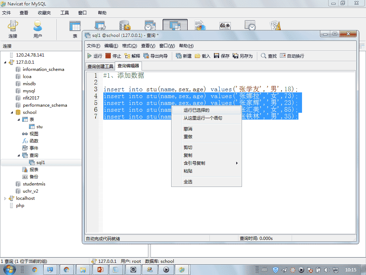This screenshot has width=366, height=275.
Task: Click 载入 load button
Action: [x=203, y=56]
